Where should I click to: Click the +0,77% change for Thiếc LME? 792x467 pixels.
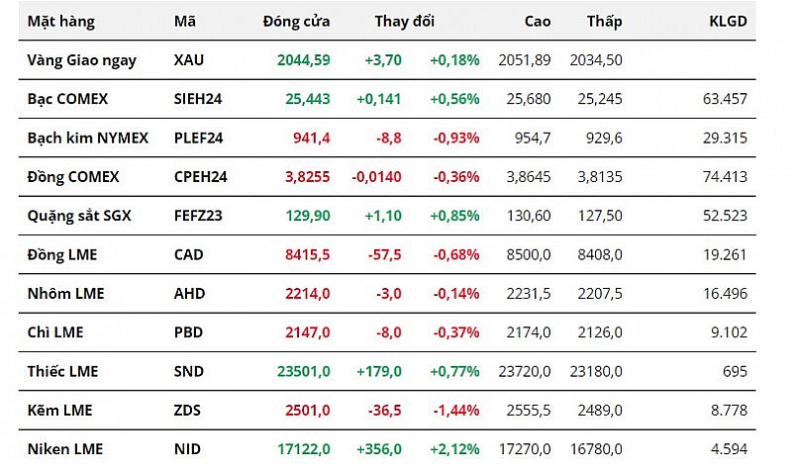click(x=455, y=372)
